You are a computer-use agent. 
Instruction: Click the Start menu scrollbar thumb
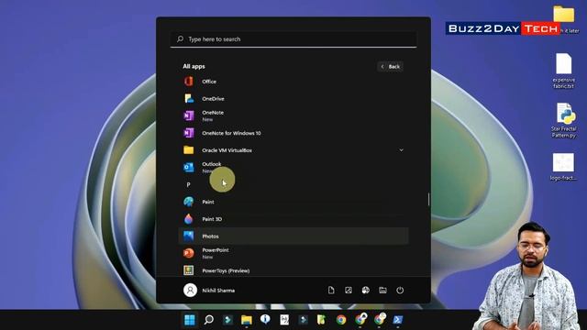428,199
